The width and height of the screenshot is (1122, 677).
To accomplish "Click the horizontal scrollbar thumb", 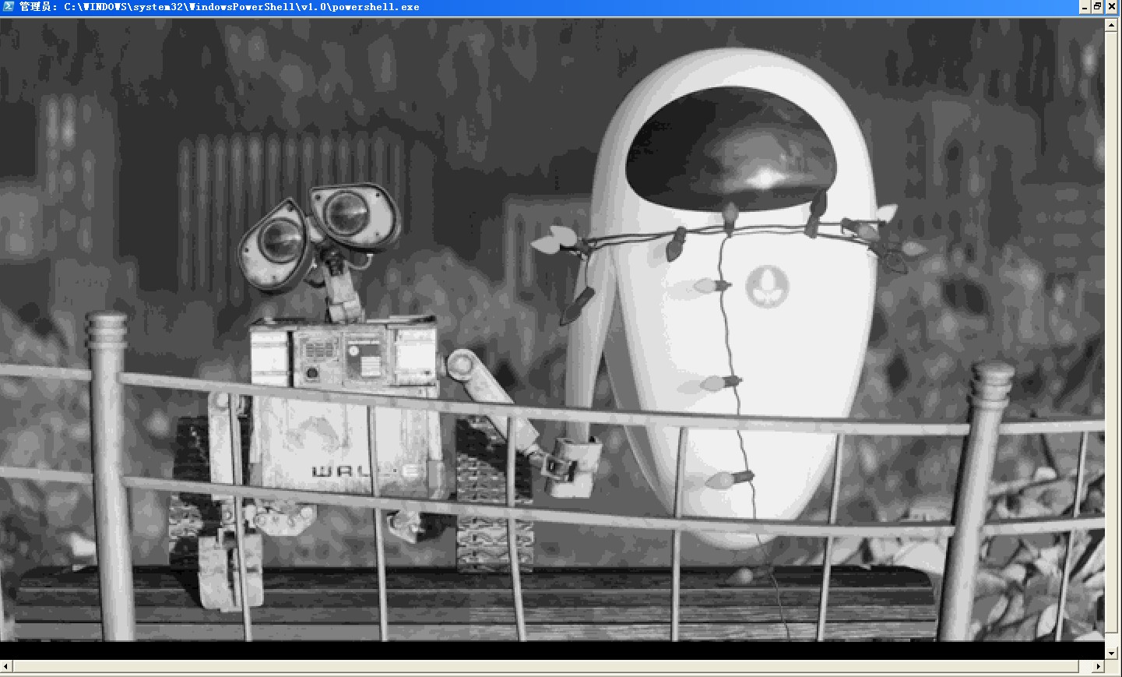I will 546,667.
